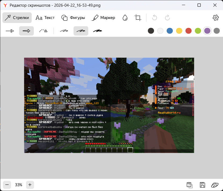This screenshot has height=191, width=223.
Task: Undo the last edit
Action: pos(155,18)
